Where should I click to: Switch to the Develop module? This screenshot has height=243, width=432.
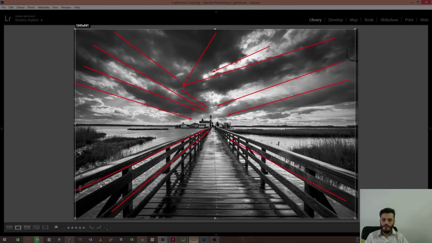tap(335, 20)
